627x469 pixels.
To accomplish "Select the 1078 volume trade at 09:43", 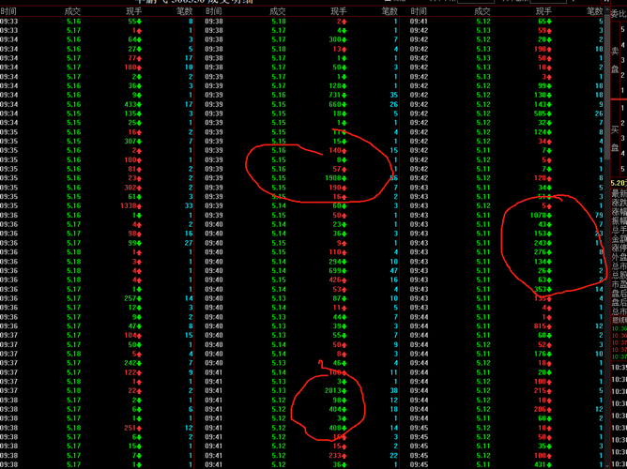I will 541,215.
